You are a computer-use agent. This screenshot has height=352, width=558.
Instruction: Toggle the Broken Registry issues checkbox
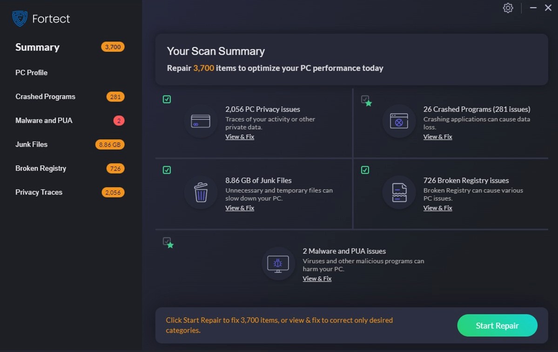click(365, 170)
